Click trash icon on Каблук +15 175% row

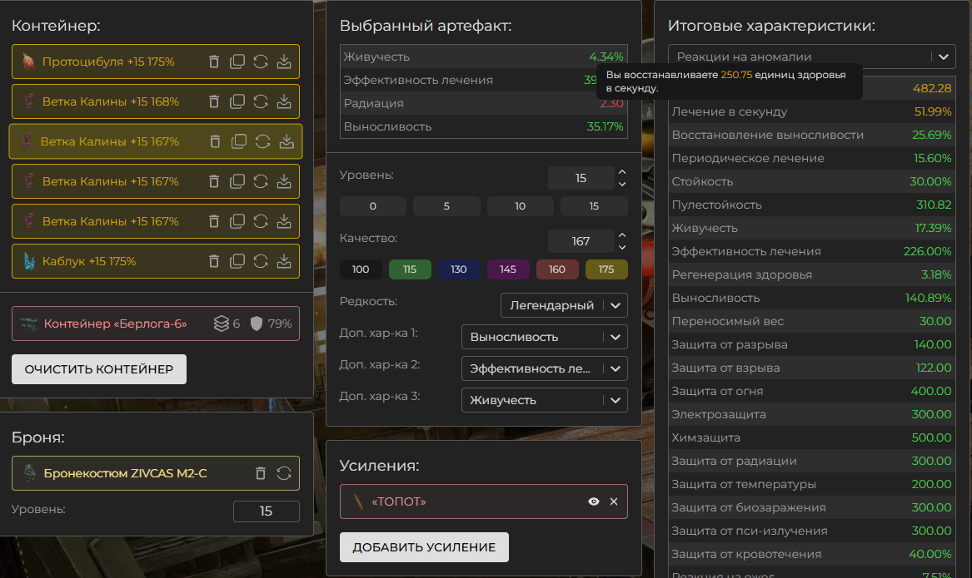pyautogui.click(x=214, y=261)
